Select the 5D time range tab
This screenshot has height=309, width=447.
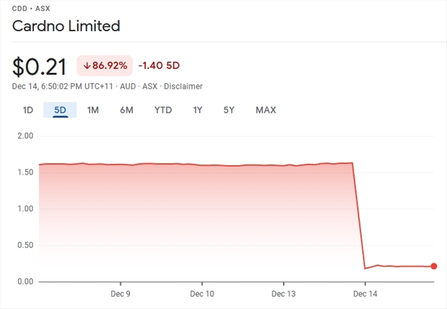tap(60, 110)
